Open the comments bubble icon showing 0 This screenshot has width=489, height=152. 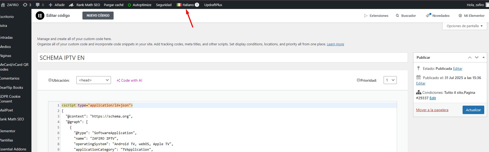38,5
